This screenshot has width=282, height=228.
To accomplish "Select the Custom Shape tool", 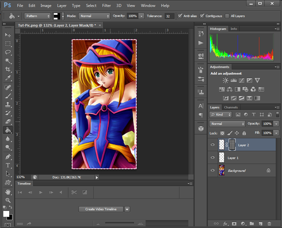I will point(8,182).
